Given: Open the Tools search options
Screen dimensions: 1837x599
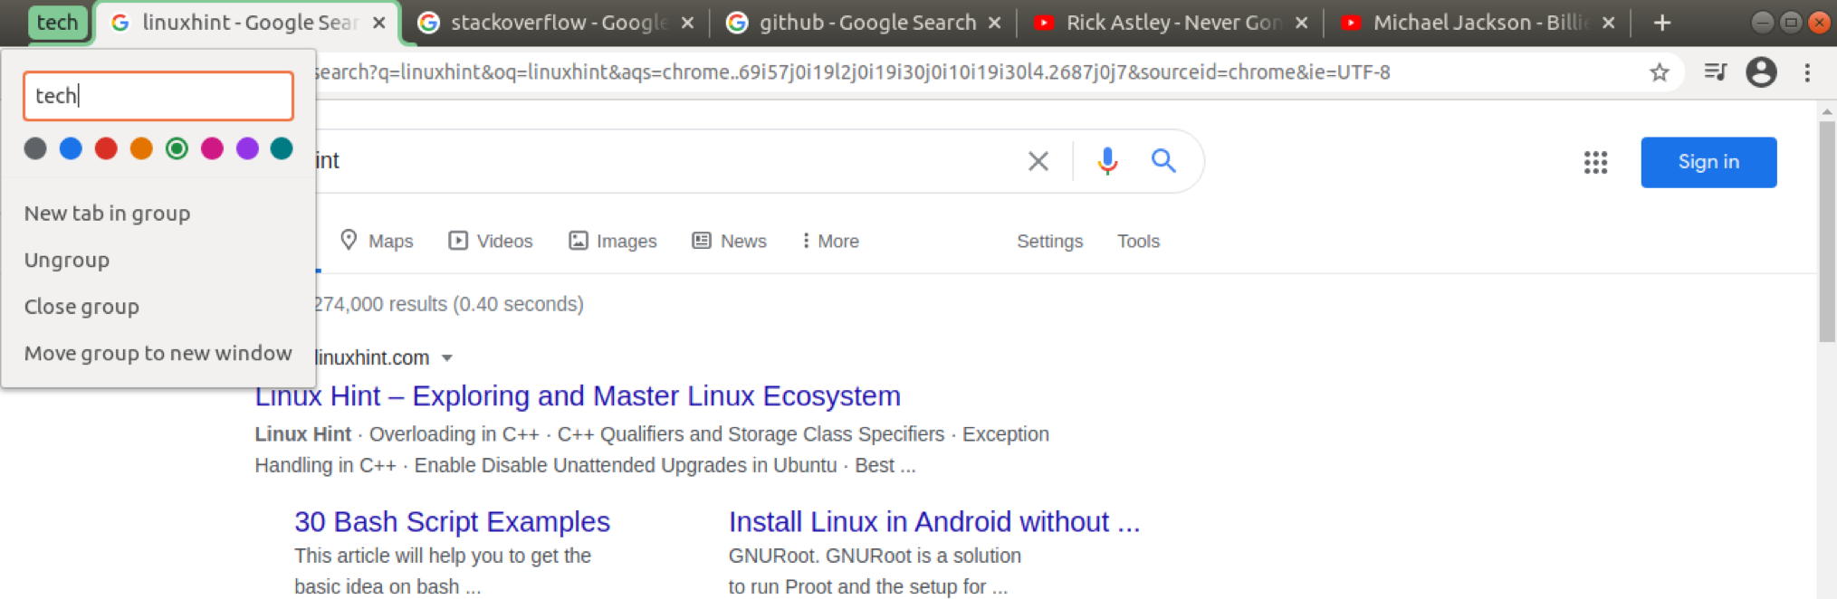Looking at the screenshot, I should (x=1138, y=242).
